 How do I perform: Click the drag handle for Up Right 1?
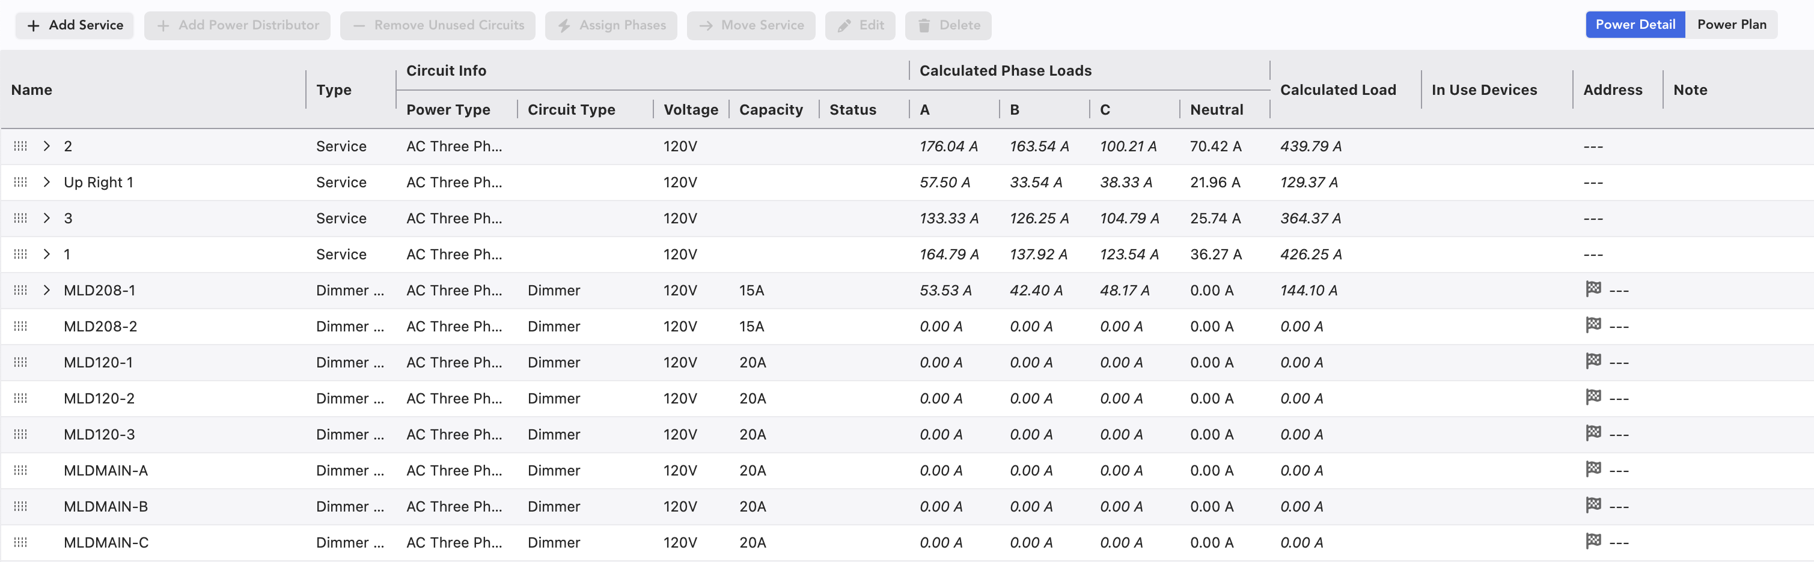point(20,182)
